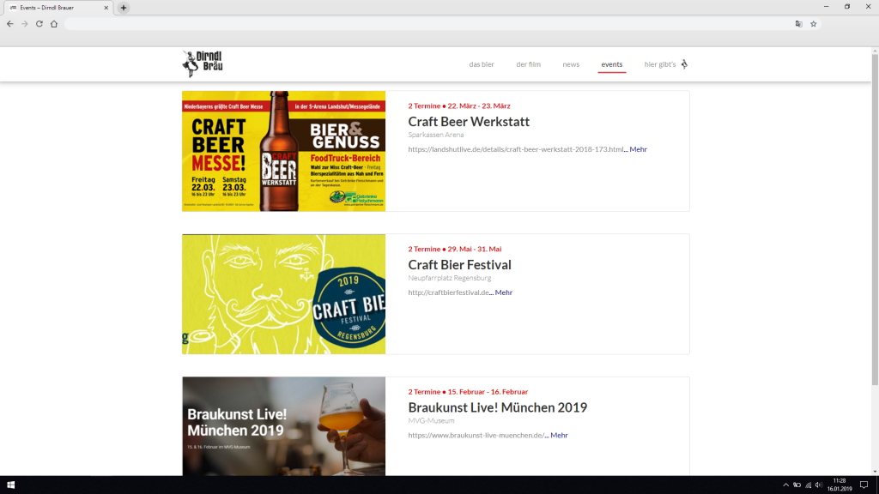Screen dimensions: 879x494
Task: Click the battery tray icon
Action: [797, 485]
